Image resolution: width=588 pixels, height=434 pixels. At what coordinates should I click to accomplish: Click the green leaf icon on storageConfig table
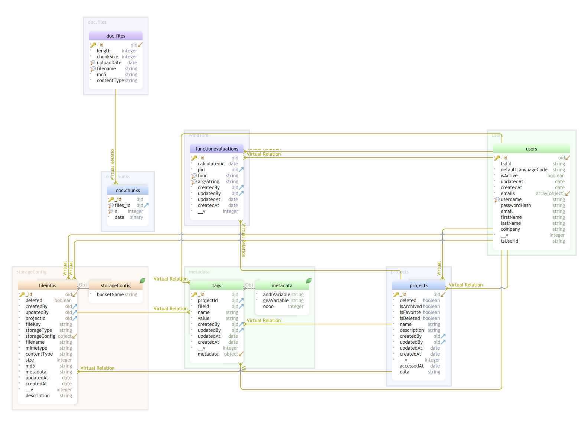(142, 281)
